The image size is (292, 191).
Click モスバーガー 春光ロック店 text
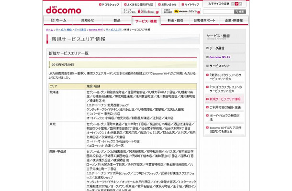coord(103,114)
